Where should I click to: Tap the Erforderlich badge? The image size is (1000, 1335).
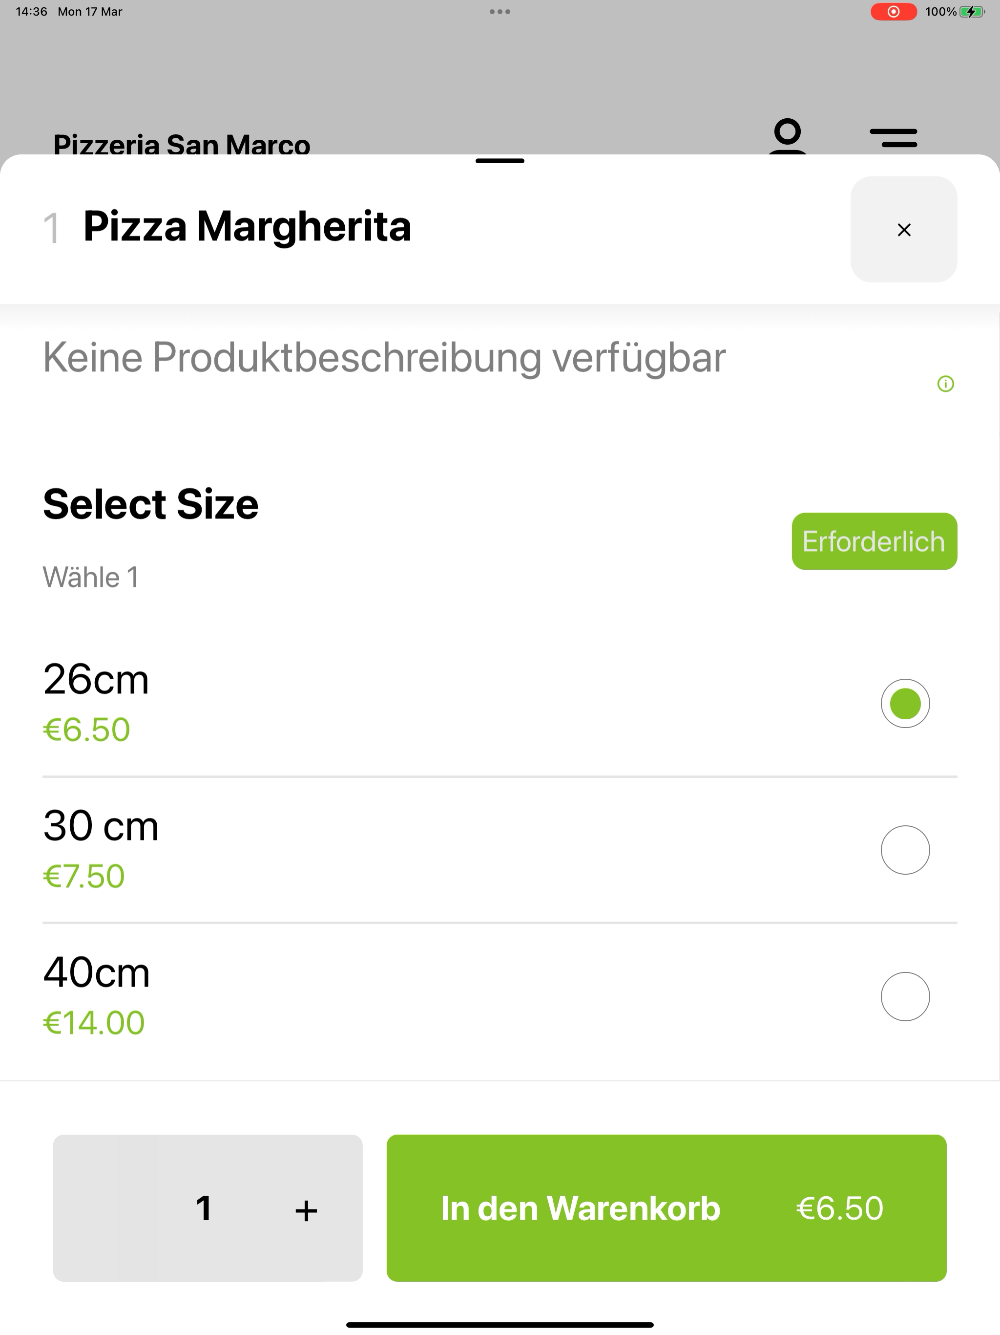click(x=874, y=541)
